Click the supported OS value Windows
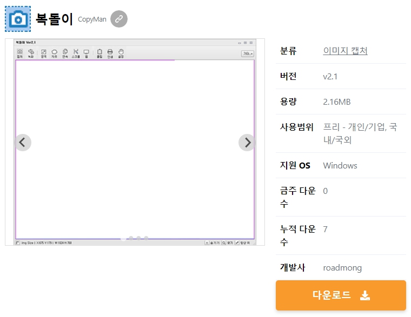 pyautogui.click(x=340, y=165)
